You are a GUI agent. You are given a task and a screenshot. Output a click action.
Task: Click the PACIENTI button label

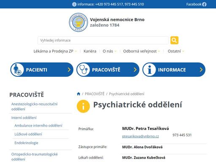(x=36, y=70)
